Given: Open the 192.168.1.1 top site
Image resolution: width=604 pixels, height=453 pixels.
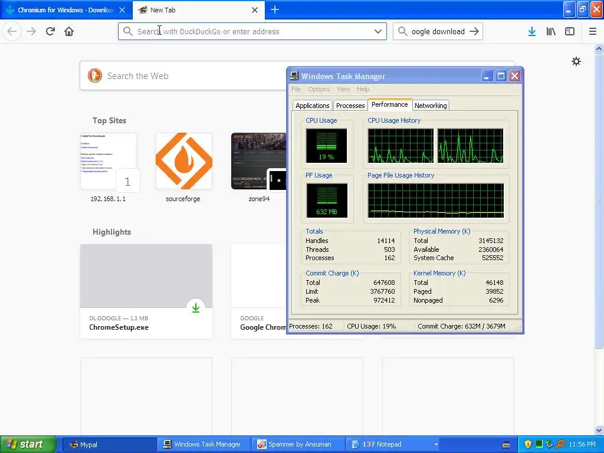Looking at the screenshot, I should click(x=109, y=168).
